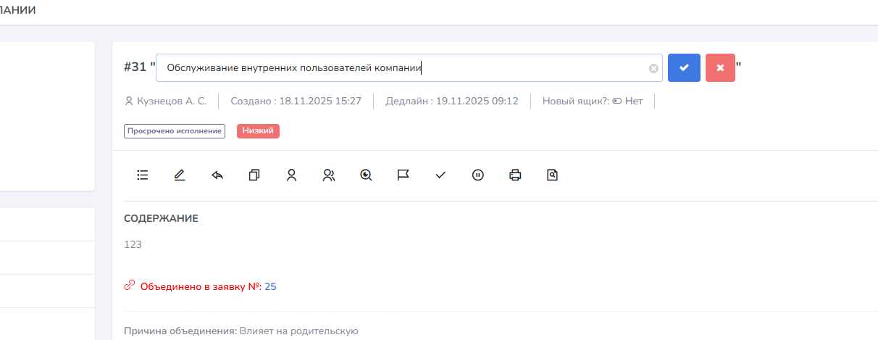Confirm title edit with blue checkmark button
The image size is (878, 340).
[684, 67]
